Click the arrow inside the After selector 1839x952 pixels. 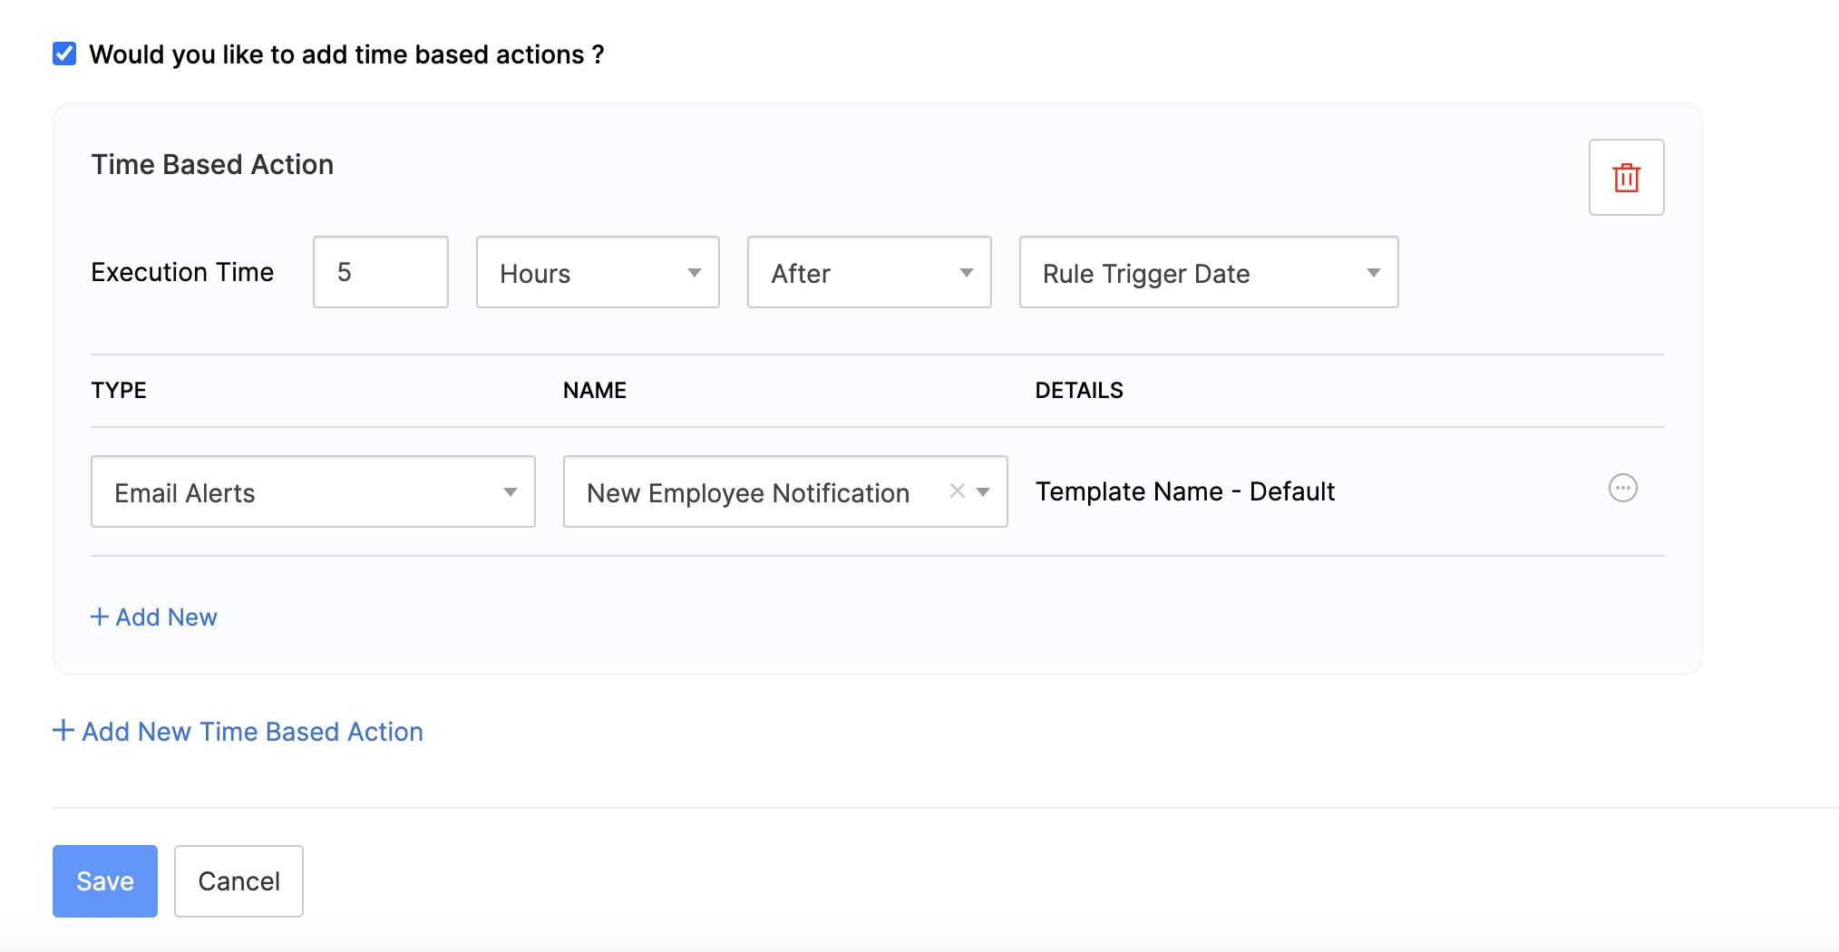967,272
